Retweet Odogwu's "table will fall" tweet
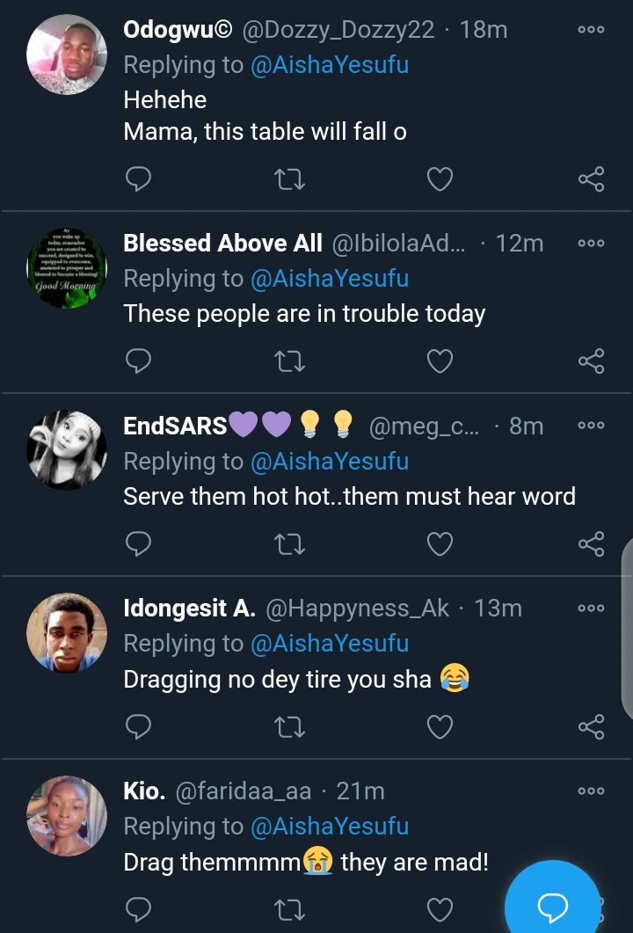Screen dimensions: 633x933 [290, 179]
